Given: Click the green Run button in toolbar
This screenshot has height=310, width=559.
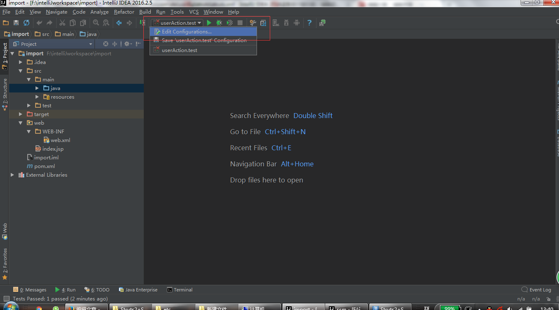Looking at the screenshot, I should (x=209, y=23).
